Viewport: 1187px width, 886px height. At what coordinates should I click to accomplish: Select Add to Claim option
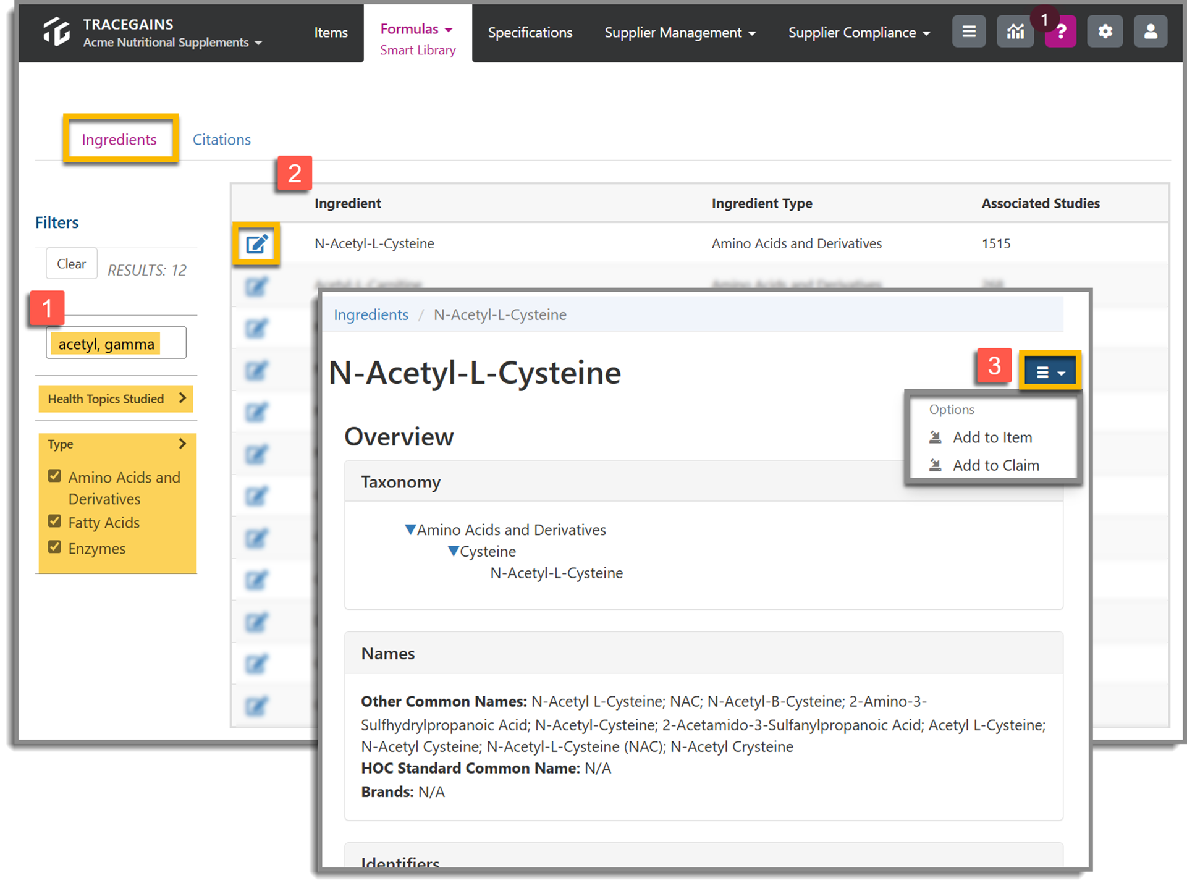pos(996,465)
